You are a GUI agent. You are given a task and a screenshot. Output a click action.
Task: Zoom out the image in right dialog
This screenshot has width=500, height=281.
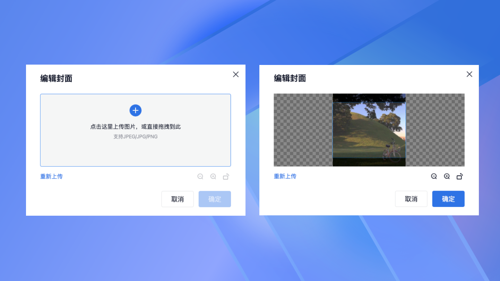(434, 176)
